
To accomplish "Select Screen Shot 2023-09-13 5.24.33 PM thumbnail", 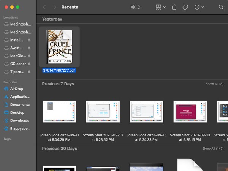I will (146, 111).
